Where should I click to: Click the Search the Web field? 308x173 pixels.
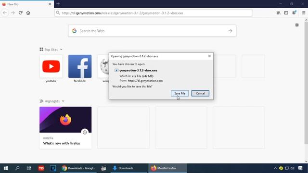(152, 31)
